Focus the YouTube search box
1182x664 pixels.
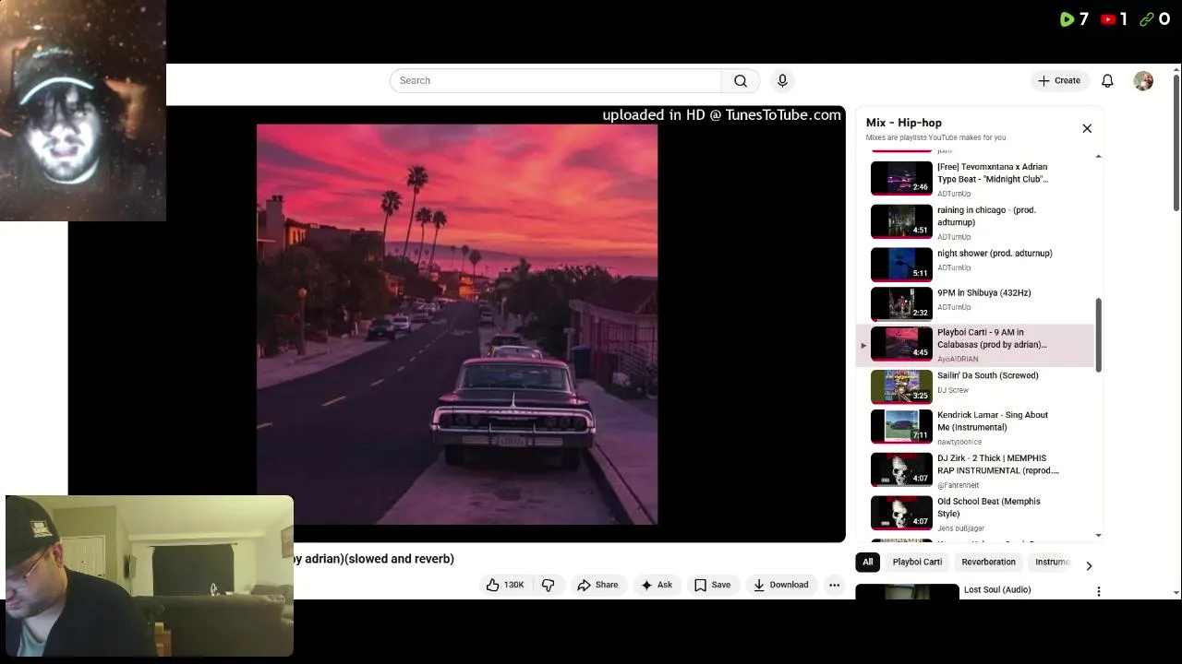click(556, 81)
